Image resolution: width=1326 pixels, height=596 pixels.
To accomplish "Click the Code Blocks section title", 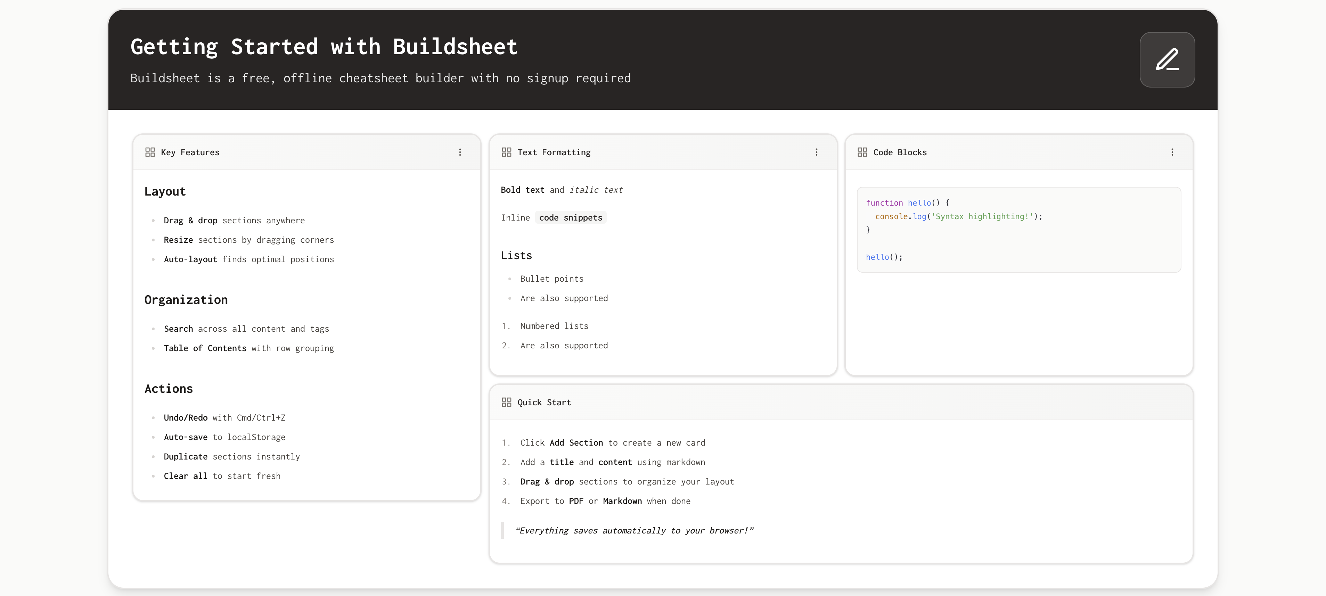I will (900, 152).
